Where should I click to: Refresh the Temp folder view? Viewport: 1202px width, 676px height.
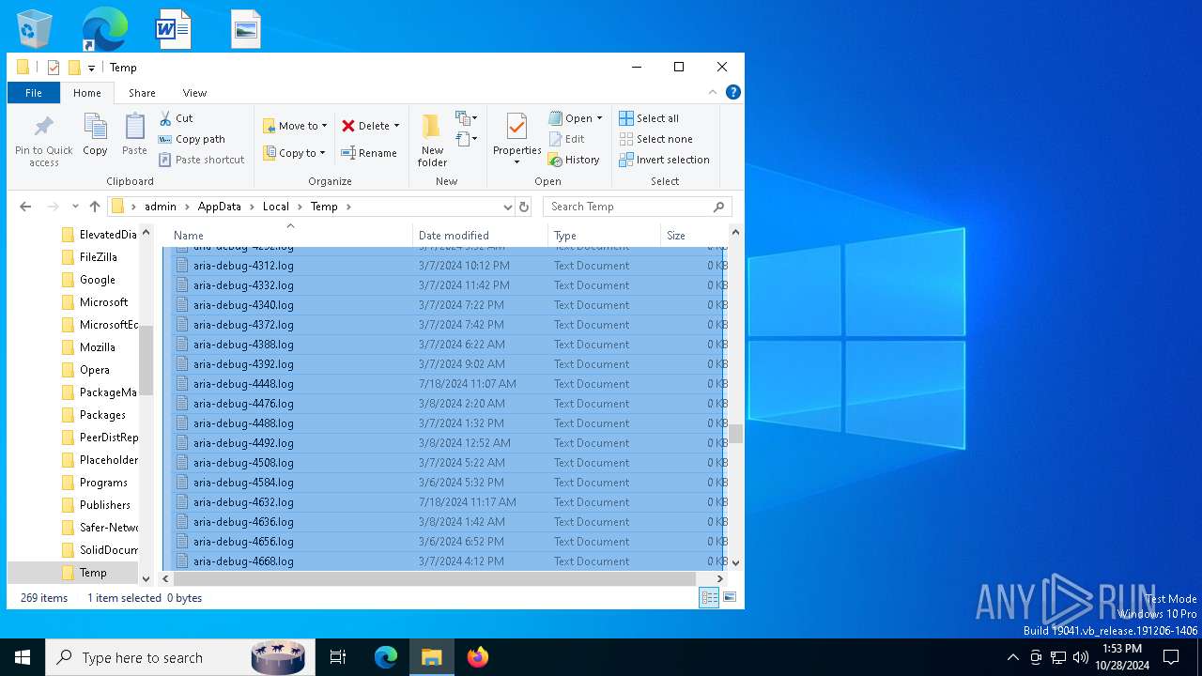tap(524, 207)
